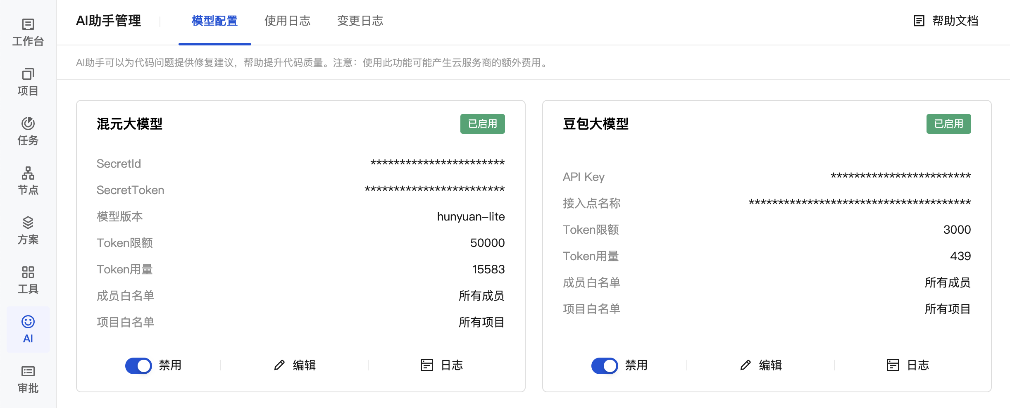Screen dimensions: 1010x408
Task: Click the hunyuan-lite model version value
Action: [x=471, y=216]
